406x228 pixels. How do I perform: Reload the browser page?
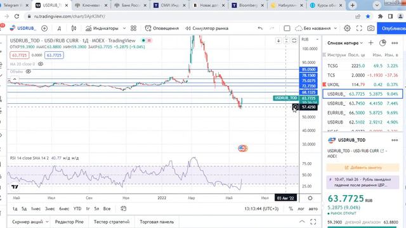pos(17,16)
